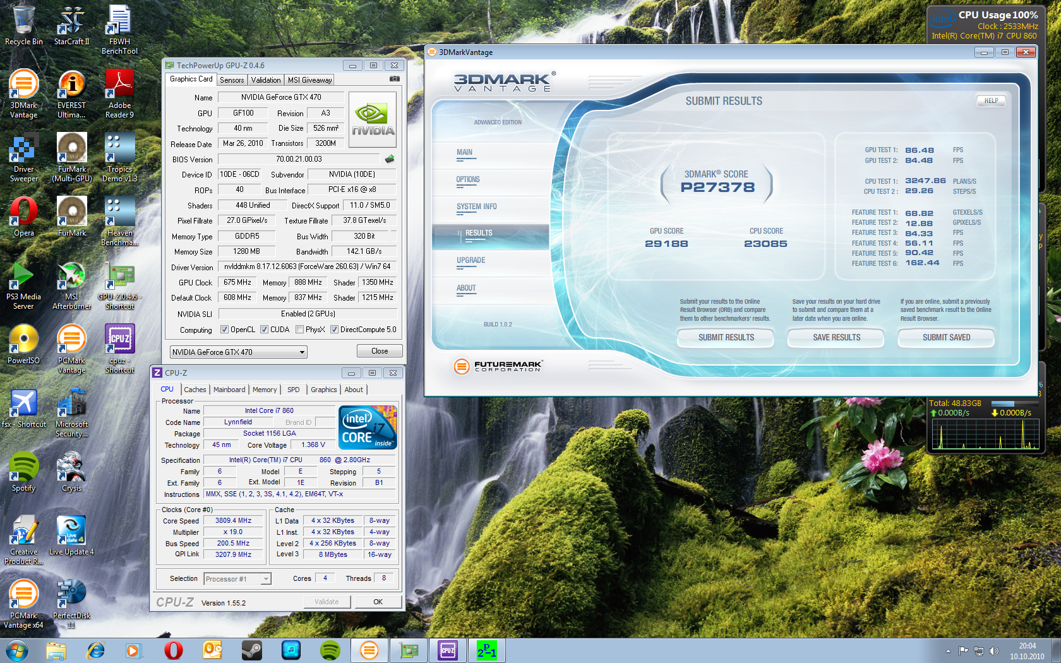The image size is (1061, 663).
Task: Open SYSTEM INFO in 3DMark Vantage
Action: 490,209
